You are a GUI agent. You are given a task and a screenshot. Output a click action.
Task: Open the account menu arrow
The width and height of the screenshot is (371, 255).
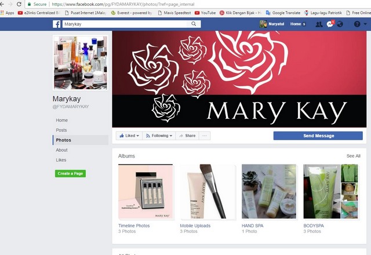[x=365, y=24]
